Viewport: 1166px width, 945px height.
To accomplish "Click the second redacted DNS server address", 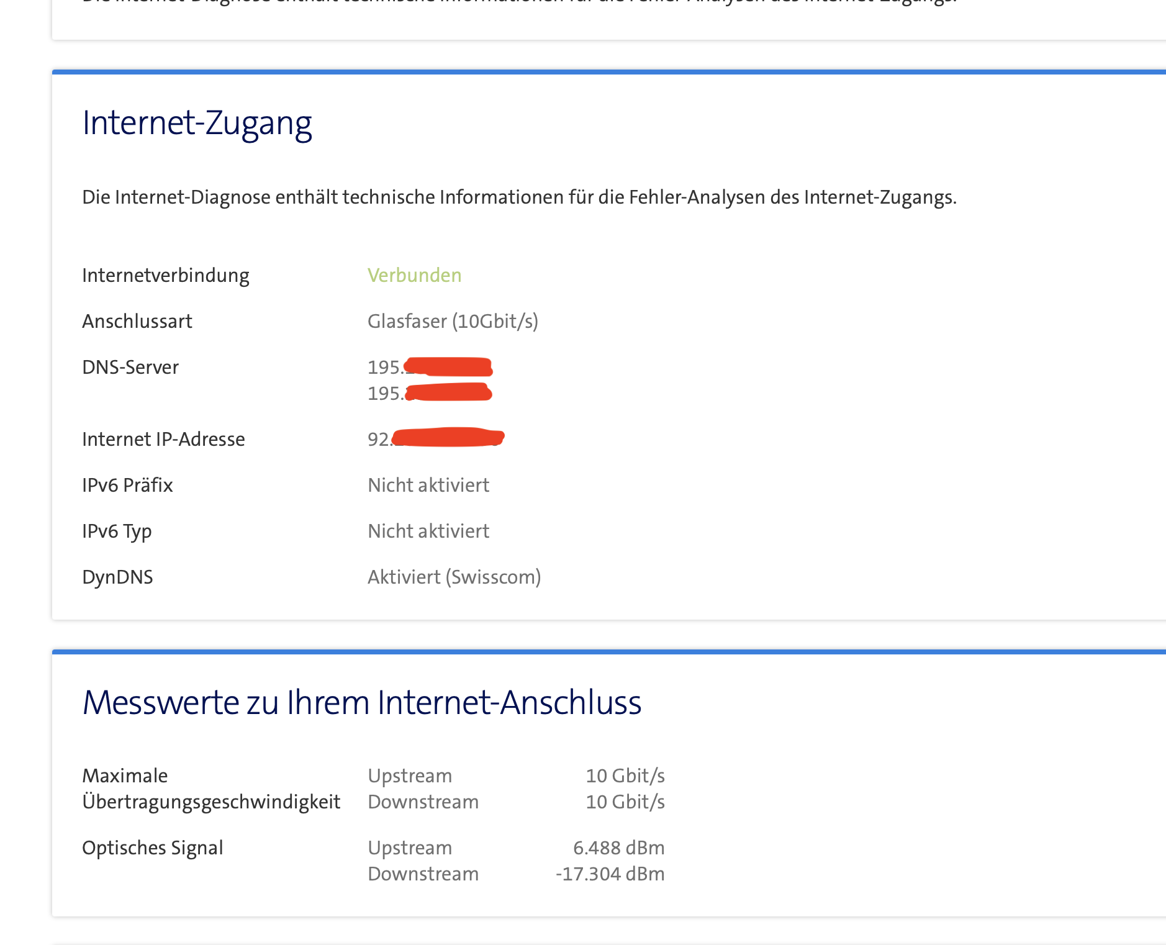I will 430,393.
